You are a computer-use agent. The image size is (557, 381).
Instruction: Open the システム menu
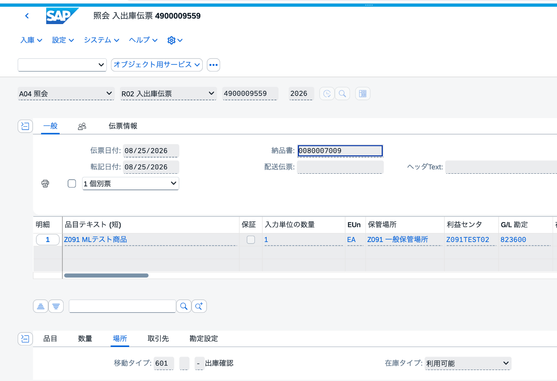coord(102,40)
